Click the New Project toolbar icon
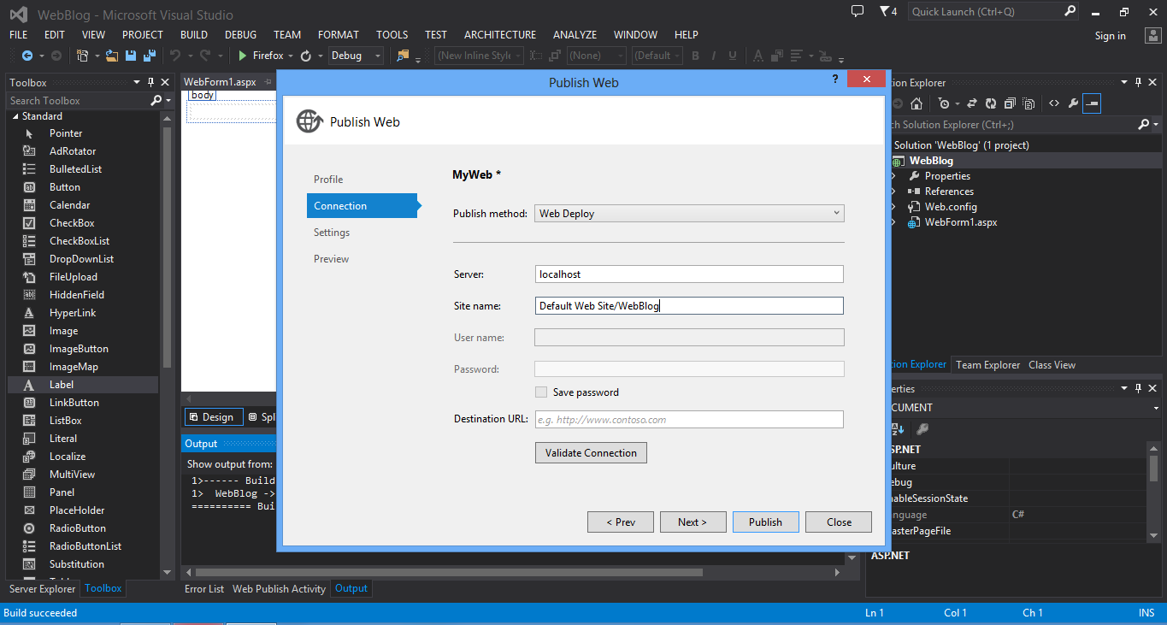The height and width of the screenshot is (625, 1167). click(82, 56)
